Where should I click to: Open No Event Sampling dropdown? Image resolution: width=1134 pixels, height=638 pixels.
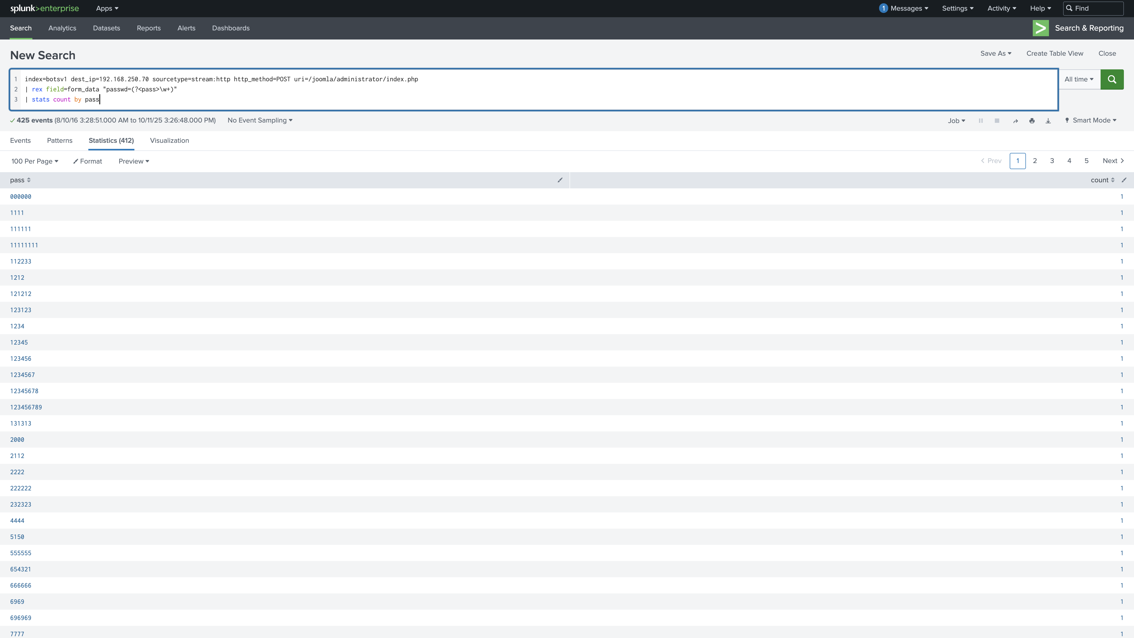pyautogui.click(x=260, y=120)
